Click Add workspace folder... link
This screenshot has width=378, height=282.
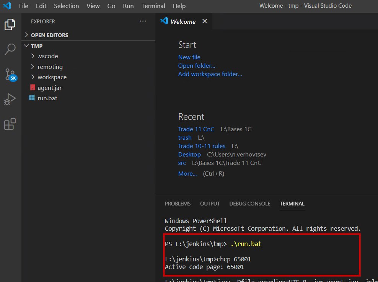210,74
